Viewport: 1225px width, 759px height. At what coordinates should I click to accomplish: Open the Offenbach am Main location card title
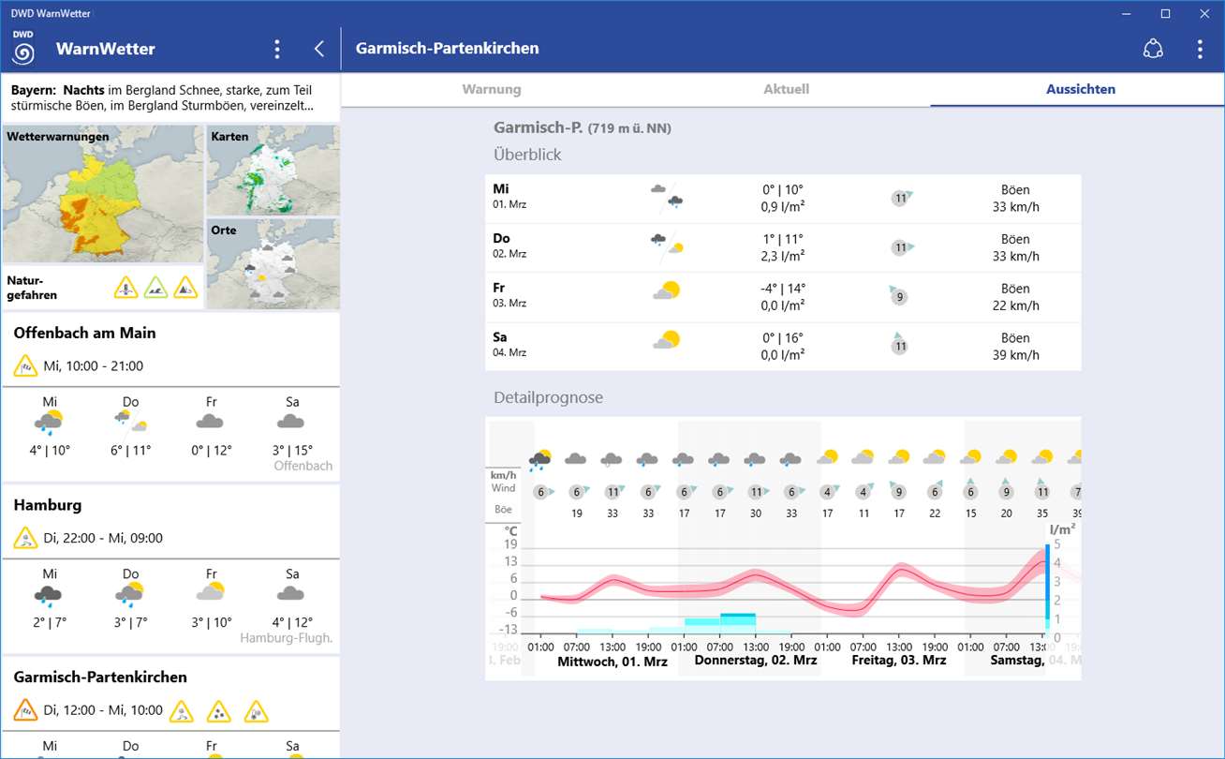85,333
